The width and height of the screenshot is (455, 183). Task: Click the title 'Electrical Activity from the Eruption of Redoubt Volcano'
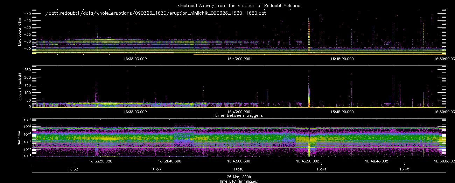239,6
